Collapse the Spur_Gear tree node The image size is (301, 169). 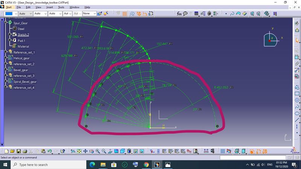point(6,23)
